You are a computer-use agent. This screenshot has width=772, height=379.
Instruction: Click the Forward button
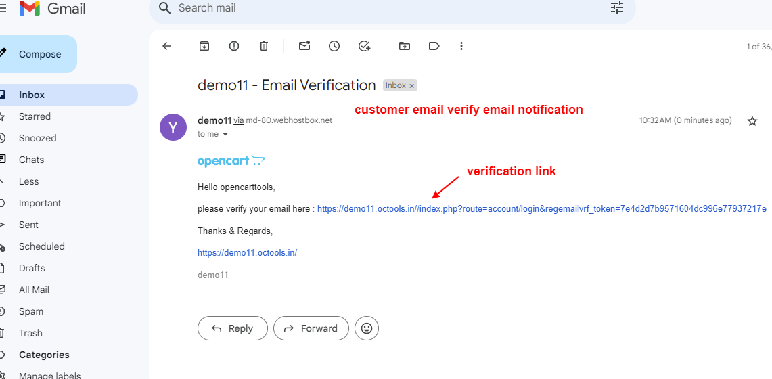[x=311, y=328]
